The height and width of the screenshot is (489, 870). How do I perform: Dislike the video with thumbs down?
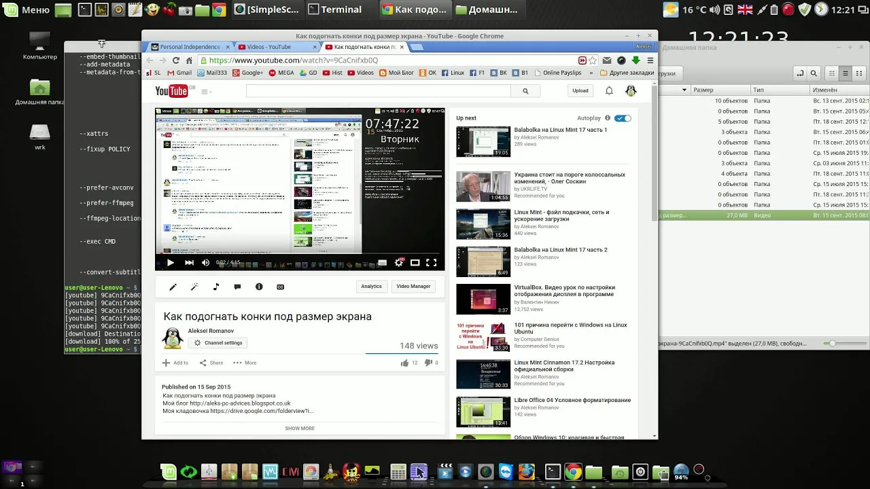[x=428, y=363]
